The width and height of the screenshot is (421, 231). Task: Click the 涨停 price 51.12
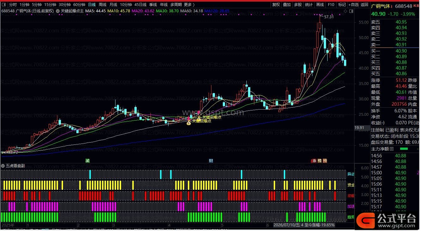click(x=401, y=80)
